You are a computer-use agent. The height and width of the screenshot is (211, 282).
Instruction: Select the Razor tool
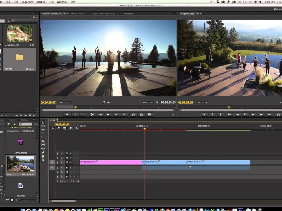(x=43, y=141)
